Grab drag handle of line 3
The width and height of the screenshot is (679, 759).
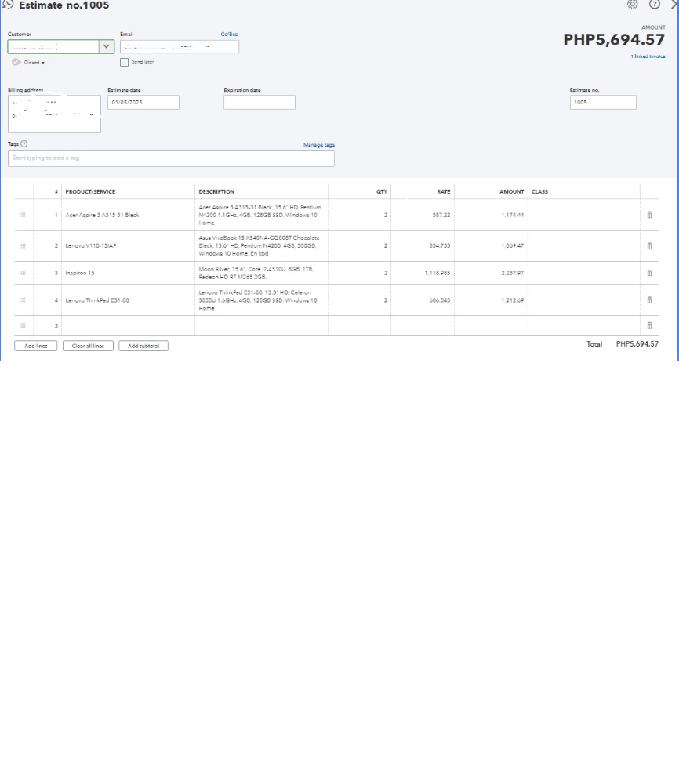coord(23,273)
